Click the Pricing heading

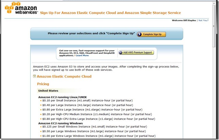point(43,84)
